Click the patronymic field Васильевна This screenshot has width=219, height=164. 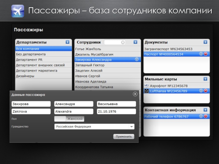(x=116, y=104)
